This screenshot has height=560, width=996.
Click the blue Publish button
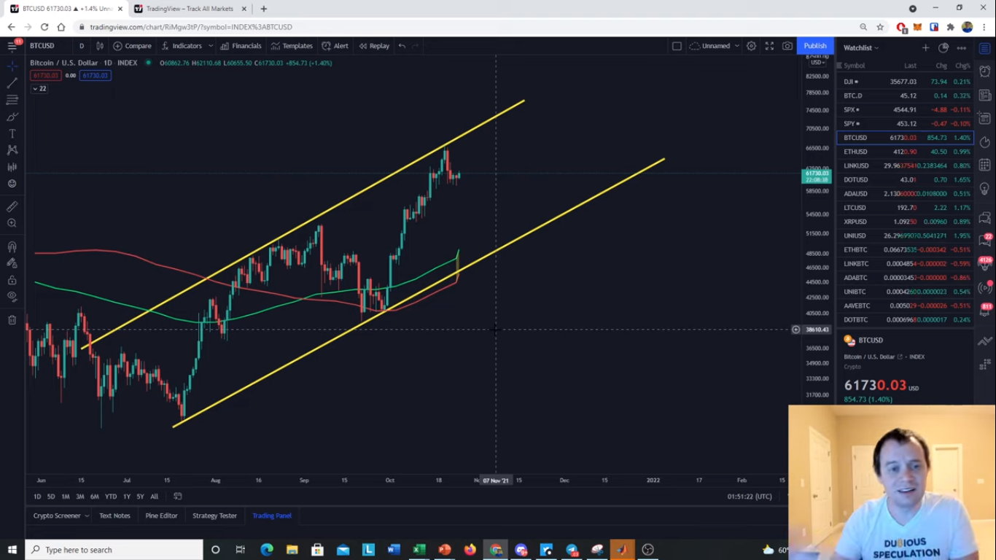click(x=815, y=46)
